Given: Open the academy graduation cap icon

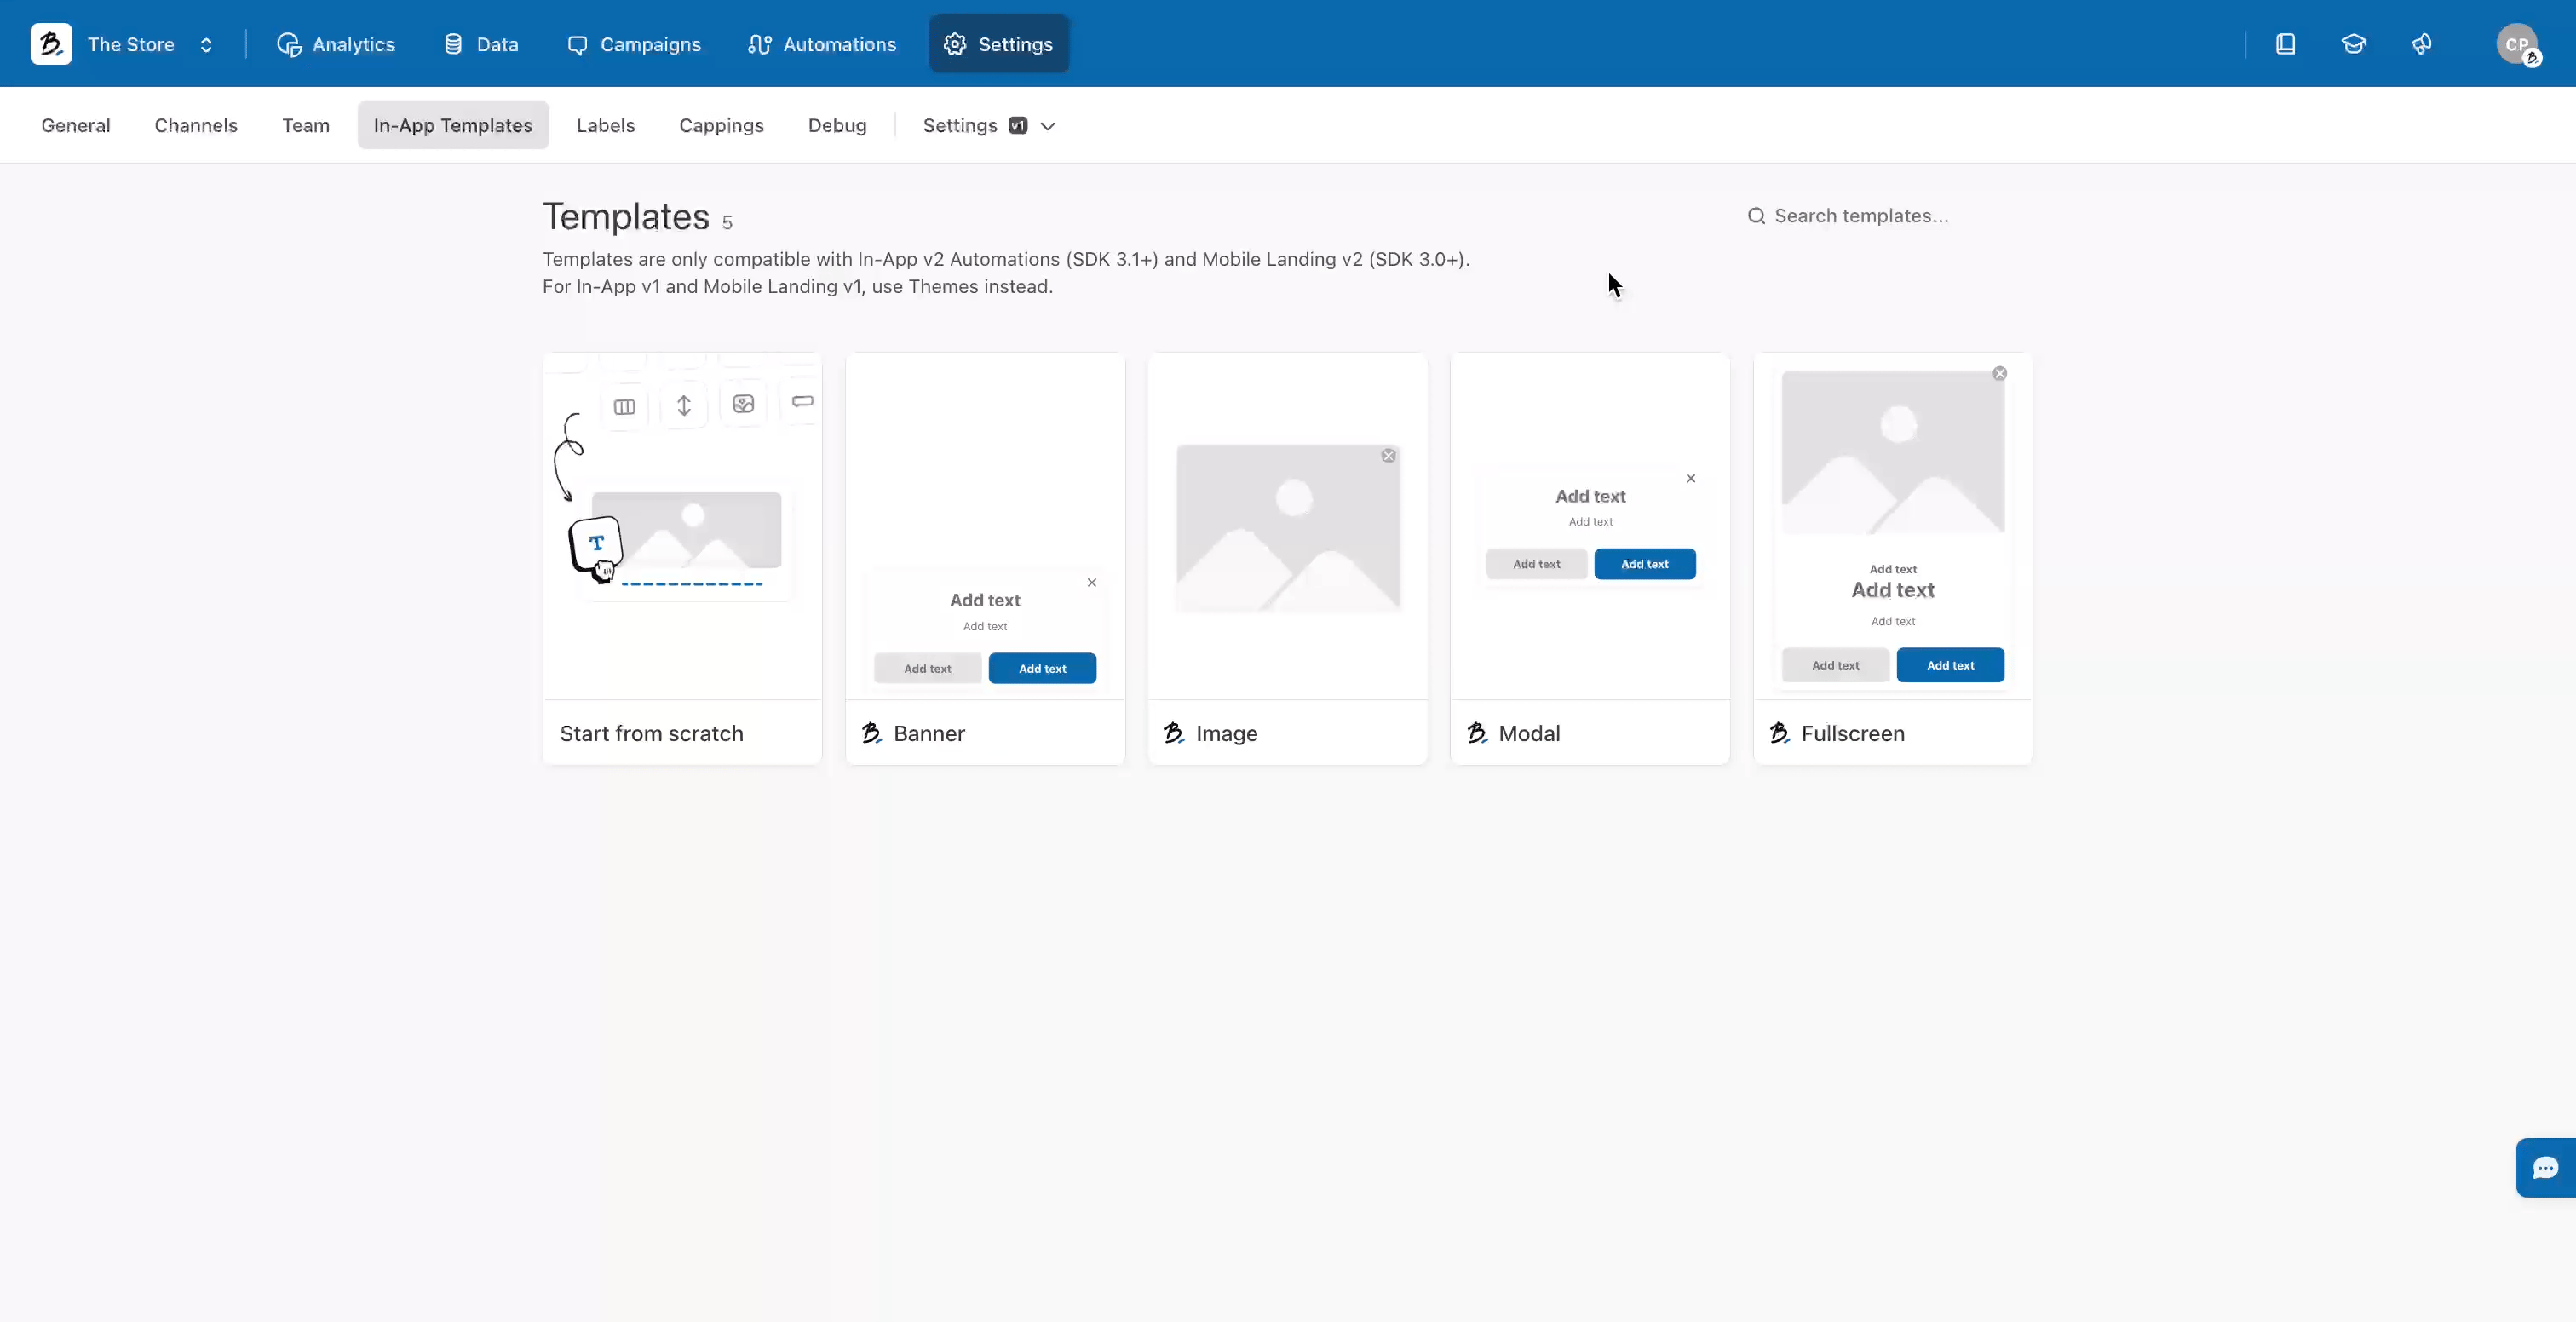Looking at the screenshot, I should pos(2353,44).
